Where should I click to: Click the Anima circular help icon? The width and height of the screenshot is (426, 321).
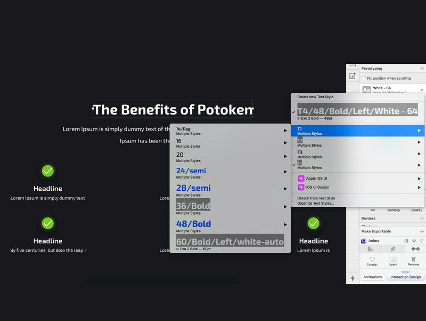(x=421, y=241)
